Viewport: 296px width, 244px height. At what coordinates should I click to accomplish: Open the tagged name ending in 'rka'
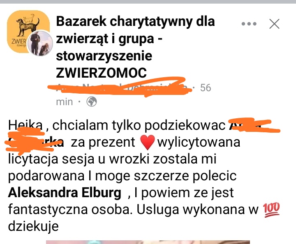(34, 142)
